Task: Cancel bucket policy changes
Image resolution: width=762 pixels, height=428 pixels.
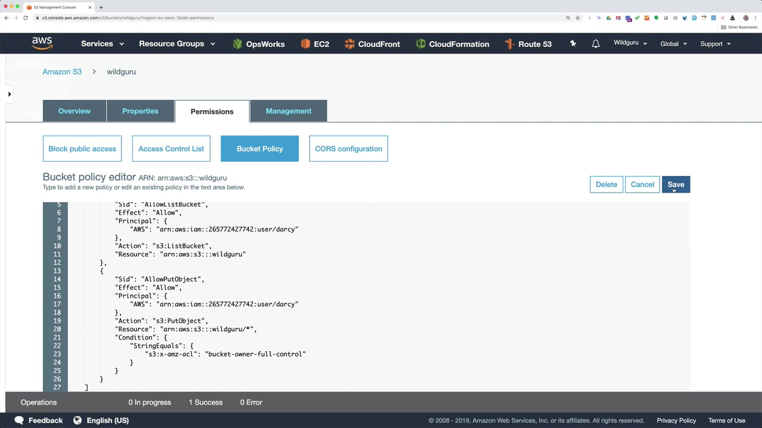Action: click(x=642, y=184)
